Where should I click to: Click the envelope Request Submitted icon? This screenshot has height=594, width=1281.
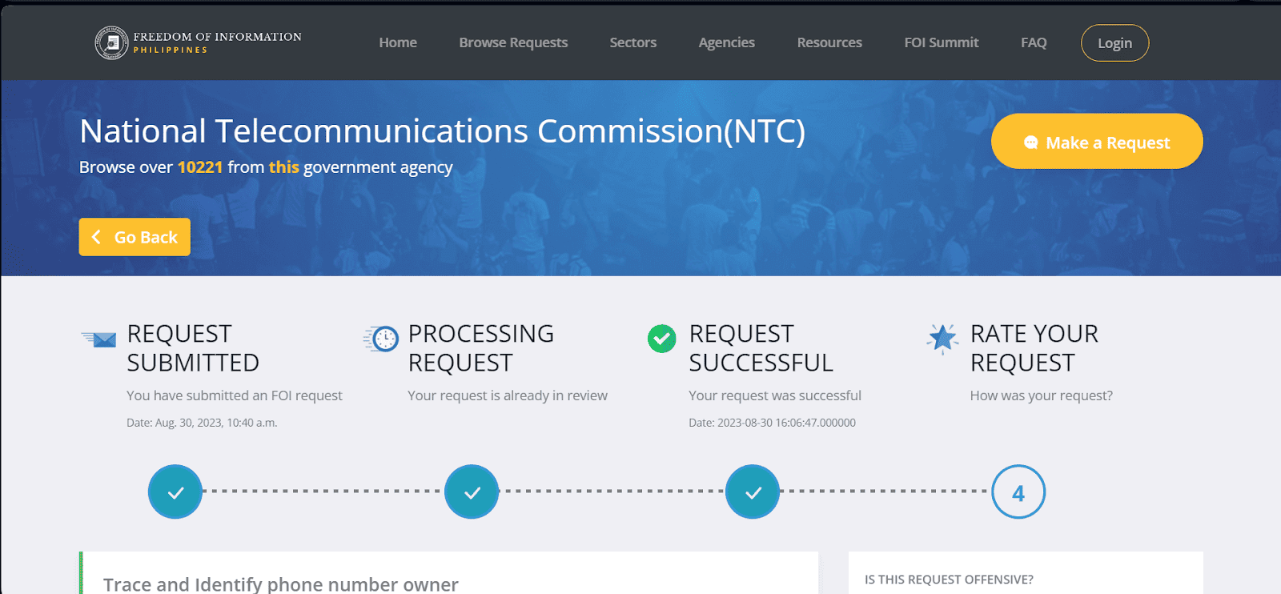(99, 339)
